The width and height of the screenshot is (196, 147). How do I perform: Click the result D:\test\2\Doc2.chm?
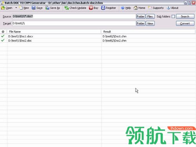click(114, 41)
